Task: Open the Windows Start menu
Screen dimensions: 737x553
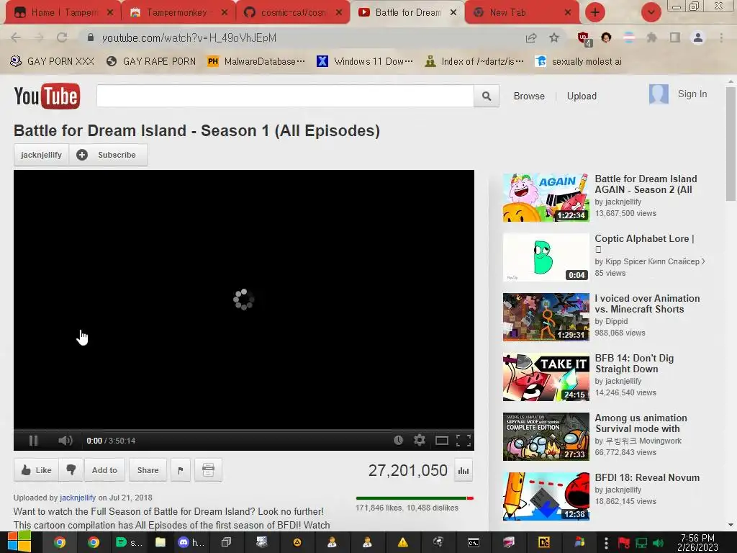Action: (x=19, y=542)
